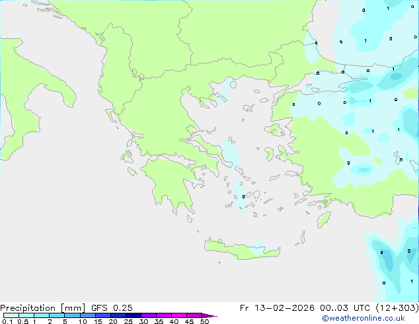Click the 'Fr 13-02-2026' date text
This screenshot has width=419, height=324.
pyautogui.click(x=277, y=308)
